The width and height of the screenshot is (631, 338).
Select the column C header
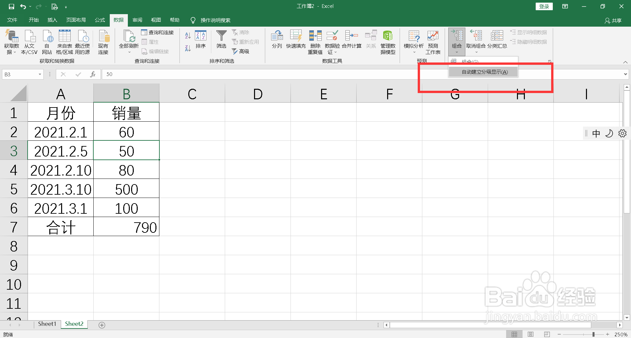192,93
